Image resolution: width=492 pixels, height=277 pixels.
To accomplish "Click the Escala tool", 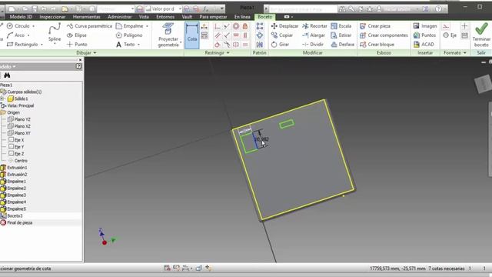I will [341, 26].
